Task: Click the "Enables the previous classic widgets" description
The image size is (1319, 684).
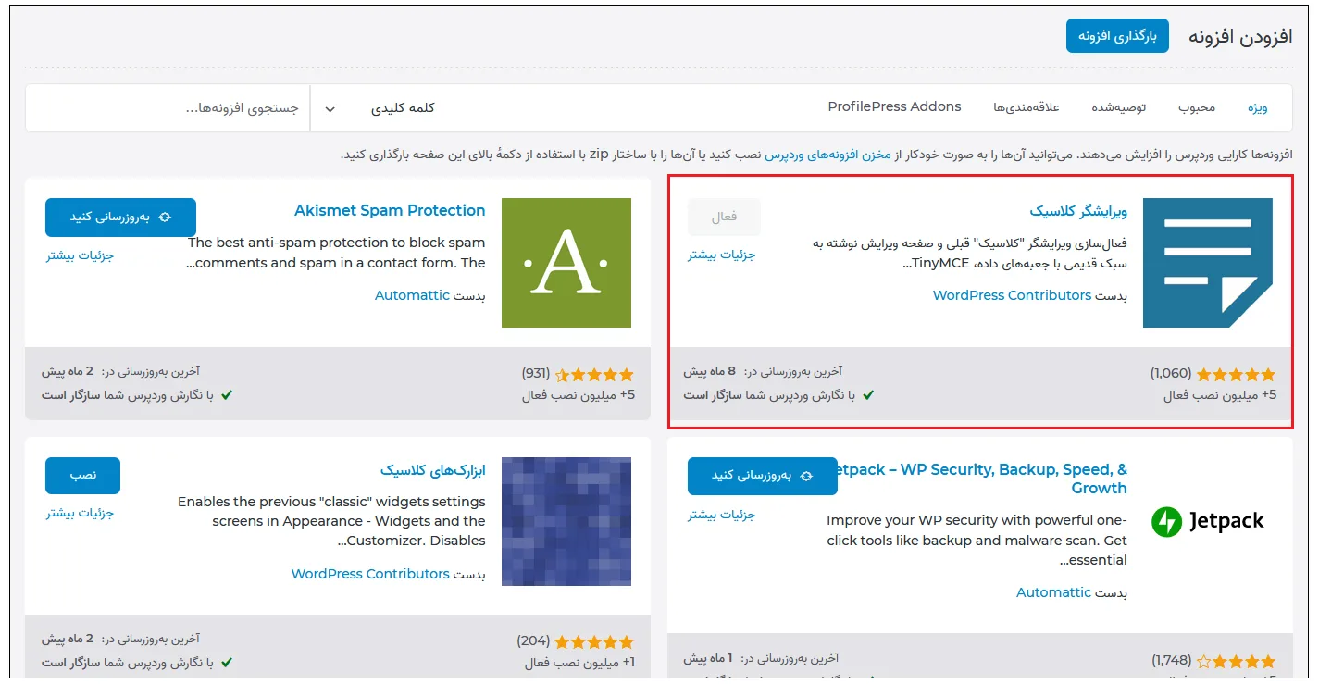Action: pos(330,521)
